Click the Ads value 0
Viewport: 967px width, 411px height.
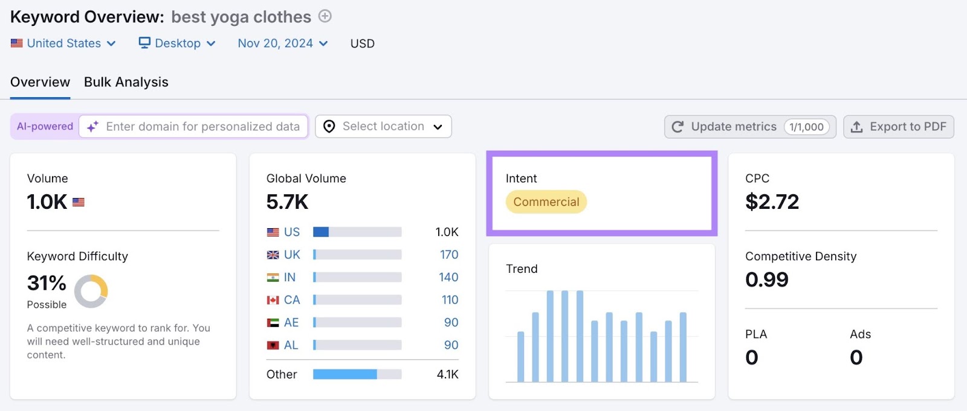(856, 358)
